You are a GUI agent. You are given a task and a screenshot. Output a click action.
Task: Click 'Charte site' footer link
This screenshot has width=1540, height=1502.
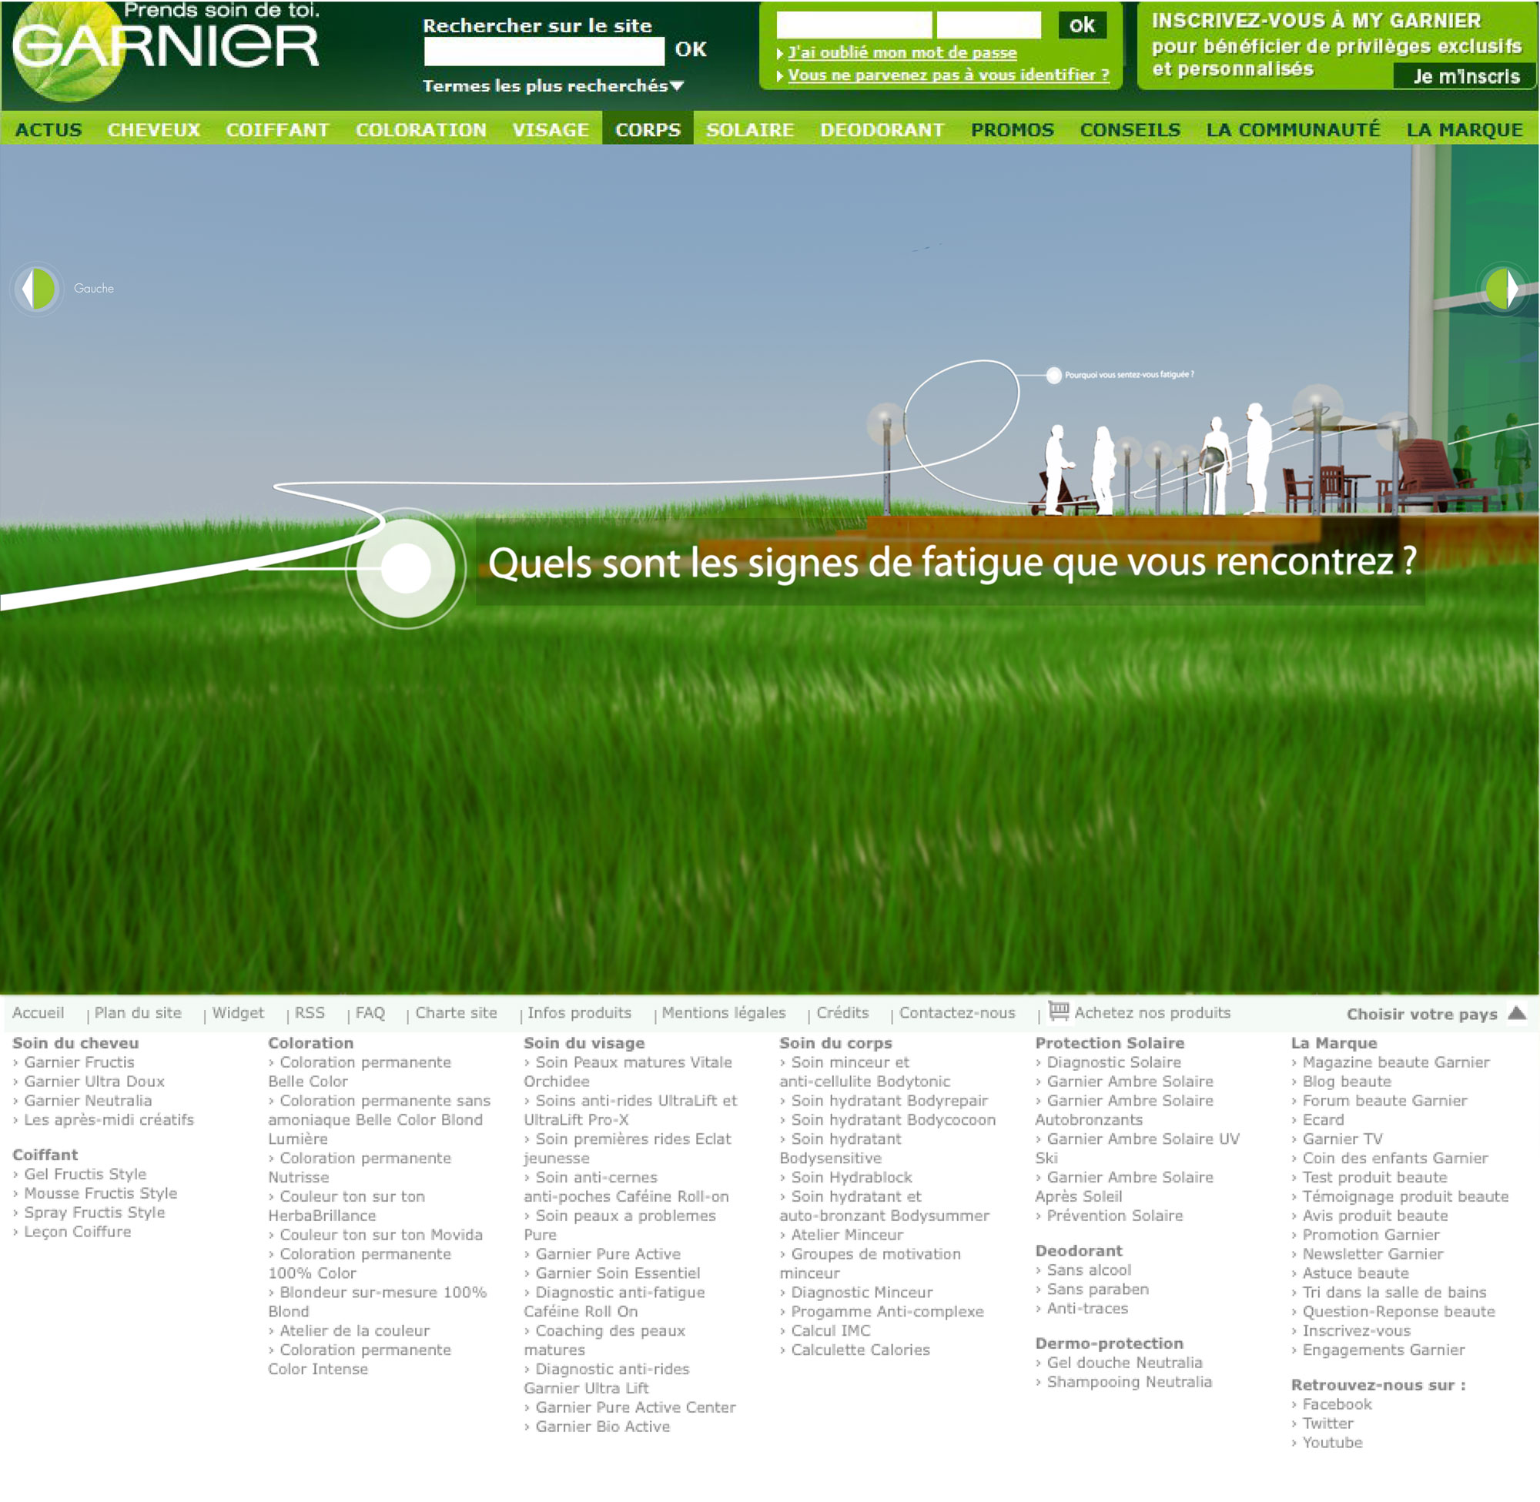pyautogui.click(x=456, y=1012)
